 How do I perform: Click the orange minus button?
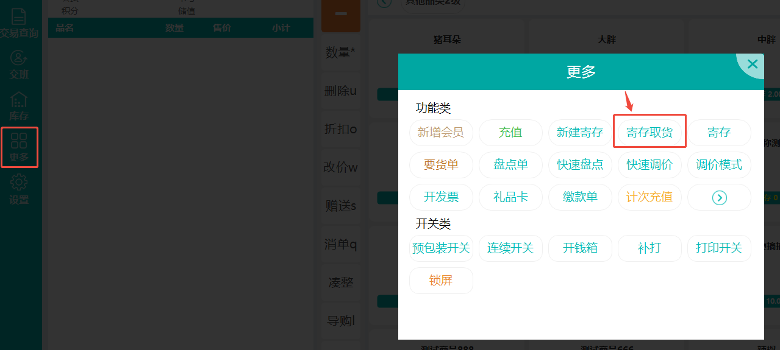341,15
